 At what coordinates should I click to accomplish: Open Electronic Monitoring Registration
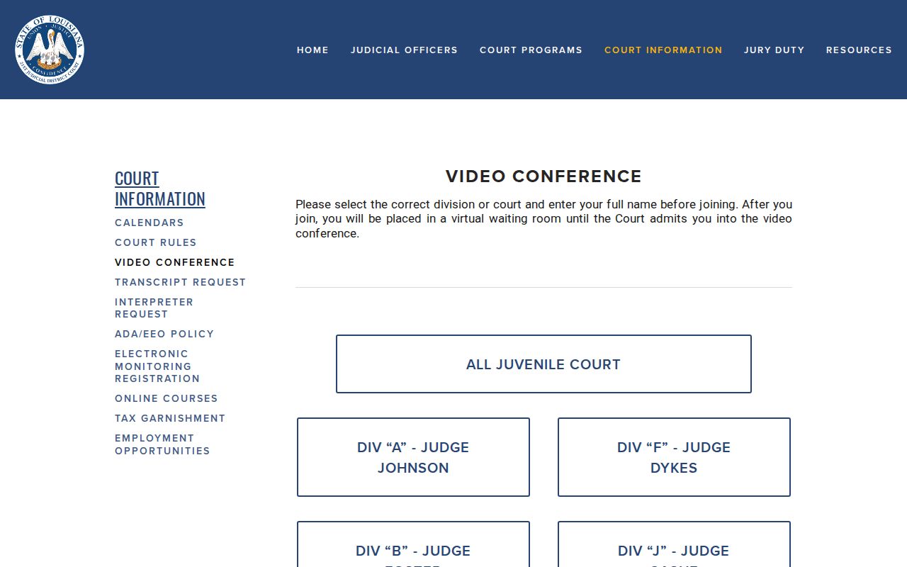(x=157, y=366)
